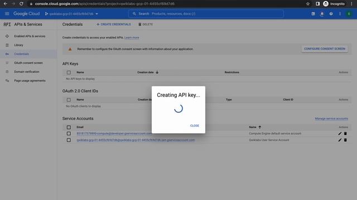
Task: Activate Cloud Shell icon in header
Action: pyautogui.click(x=313, y=14)
